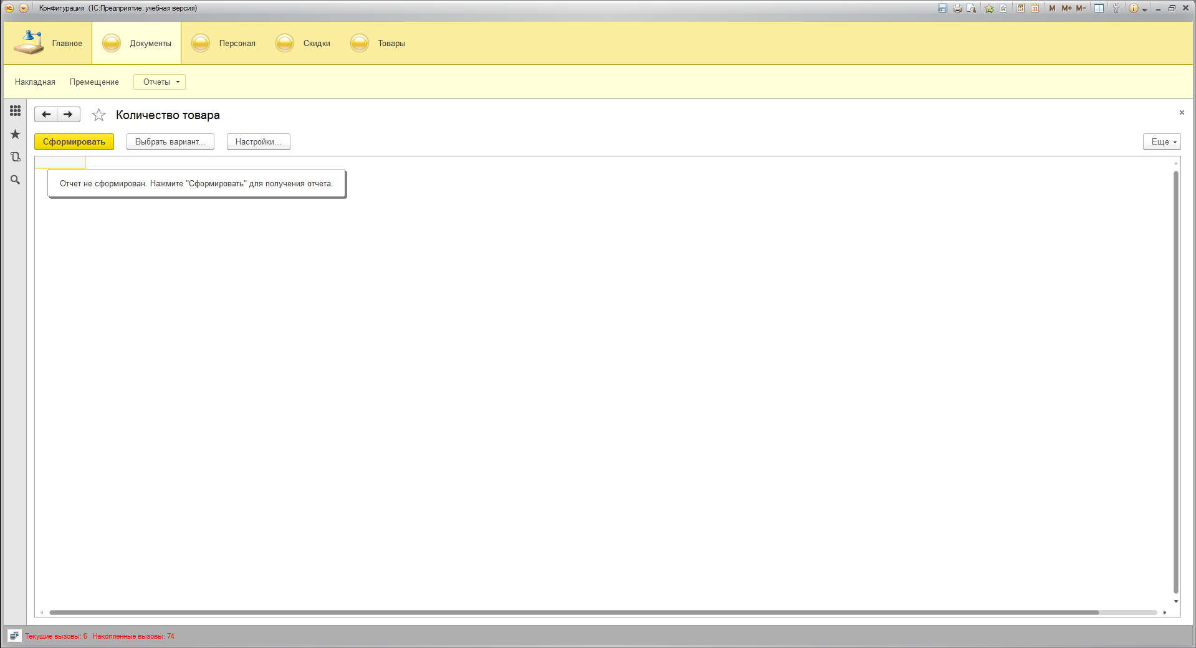Open the sections grid menu icon
1196x648 pixels.
point(15,111)
